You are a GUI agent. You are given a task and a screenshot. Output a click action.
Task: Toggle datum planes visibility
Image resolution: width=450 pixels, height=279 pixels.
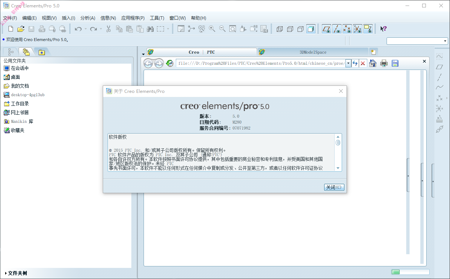click(326, 29)
